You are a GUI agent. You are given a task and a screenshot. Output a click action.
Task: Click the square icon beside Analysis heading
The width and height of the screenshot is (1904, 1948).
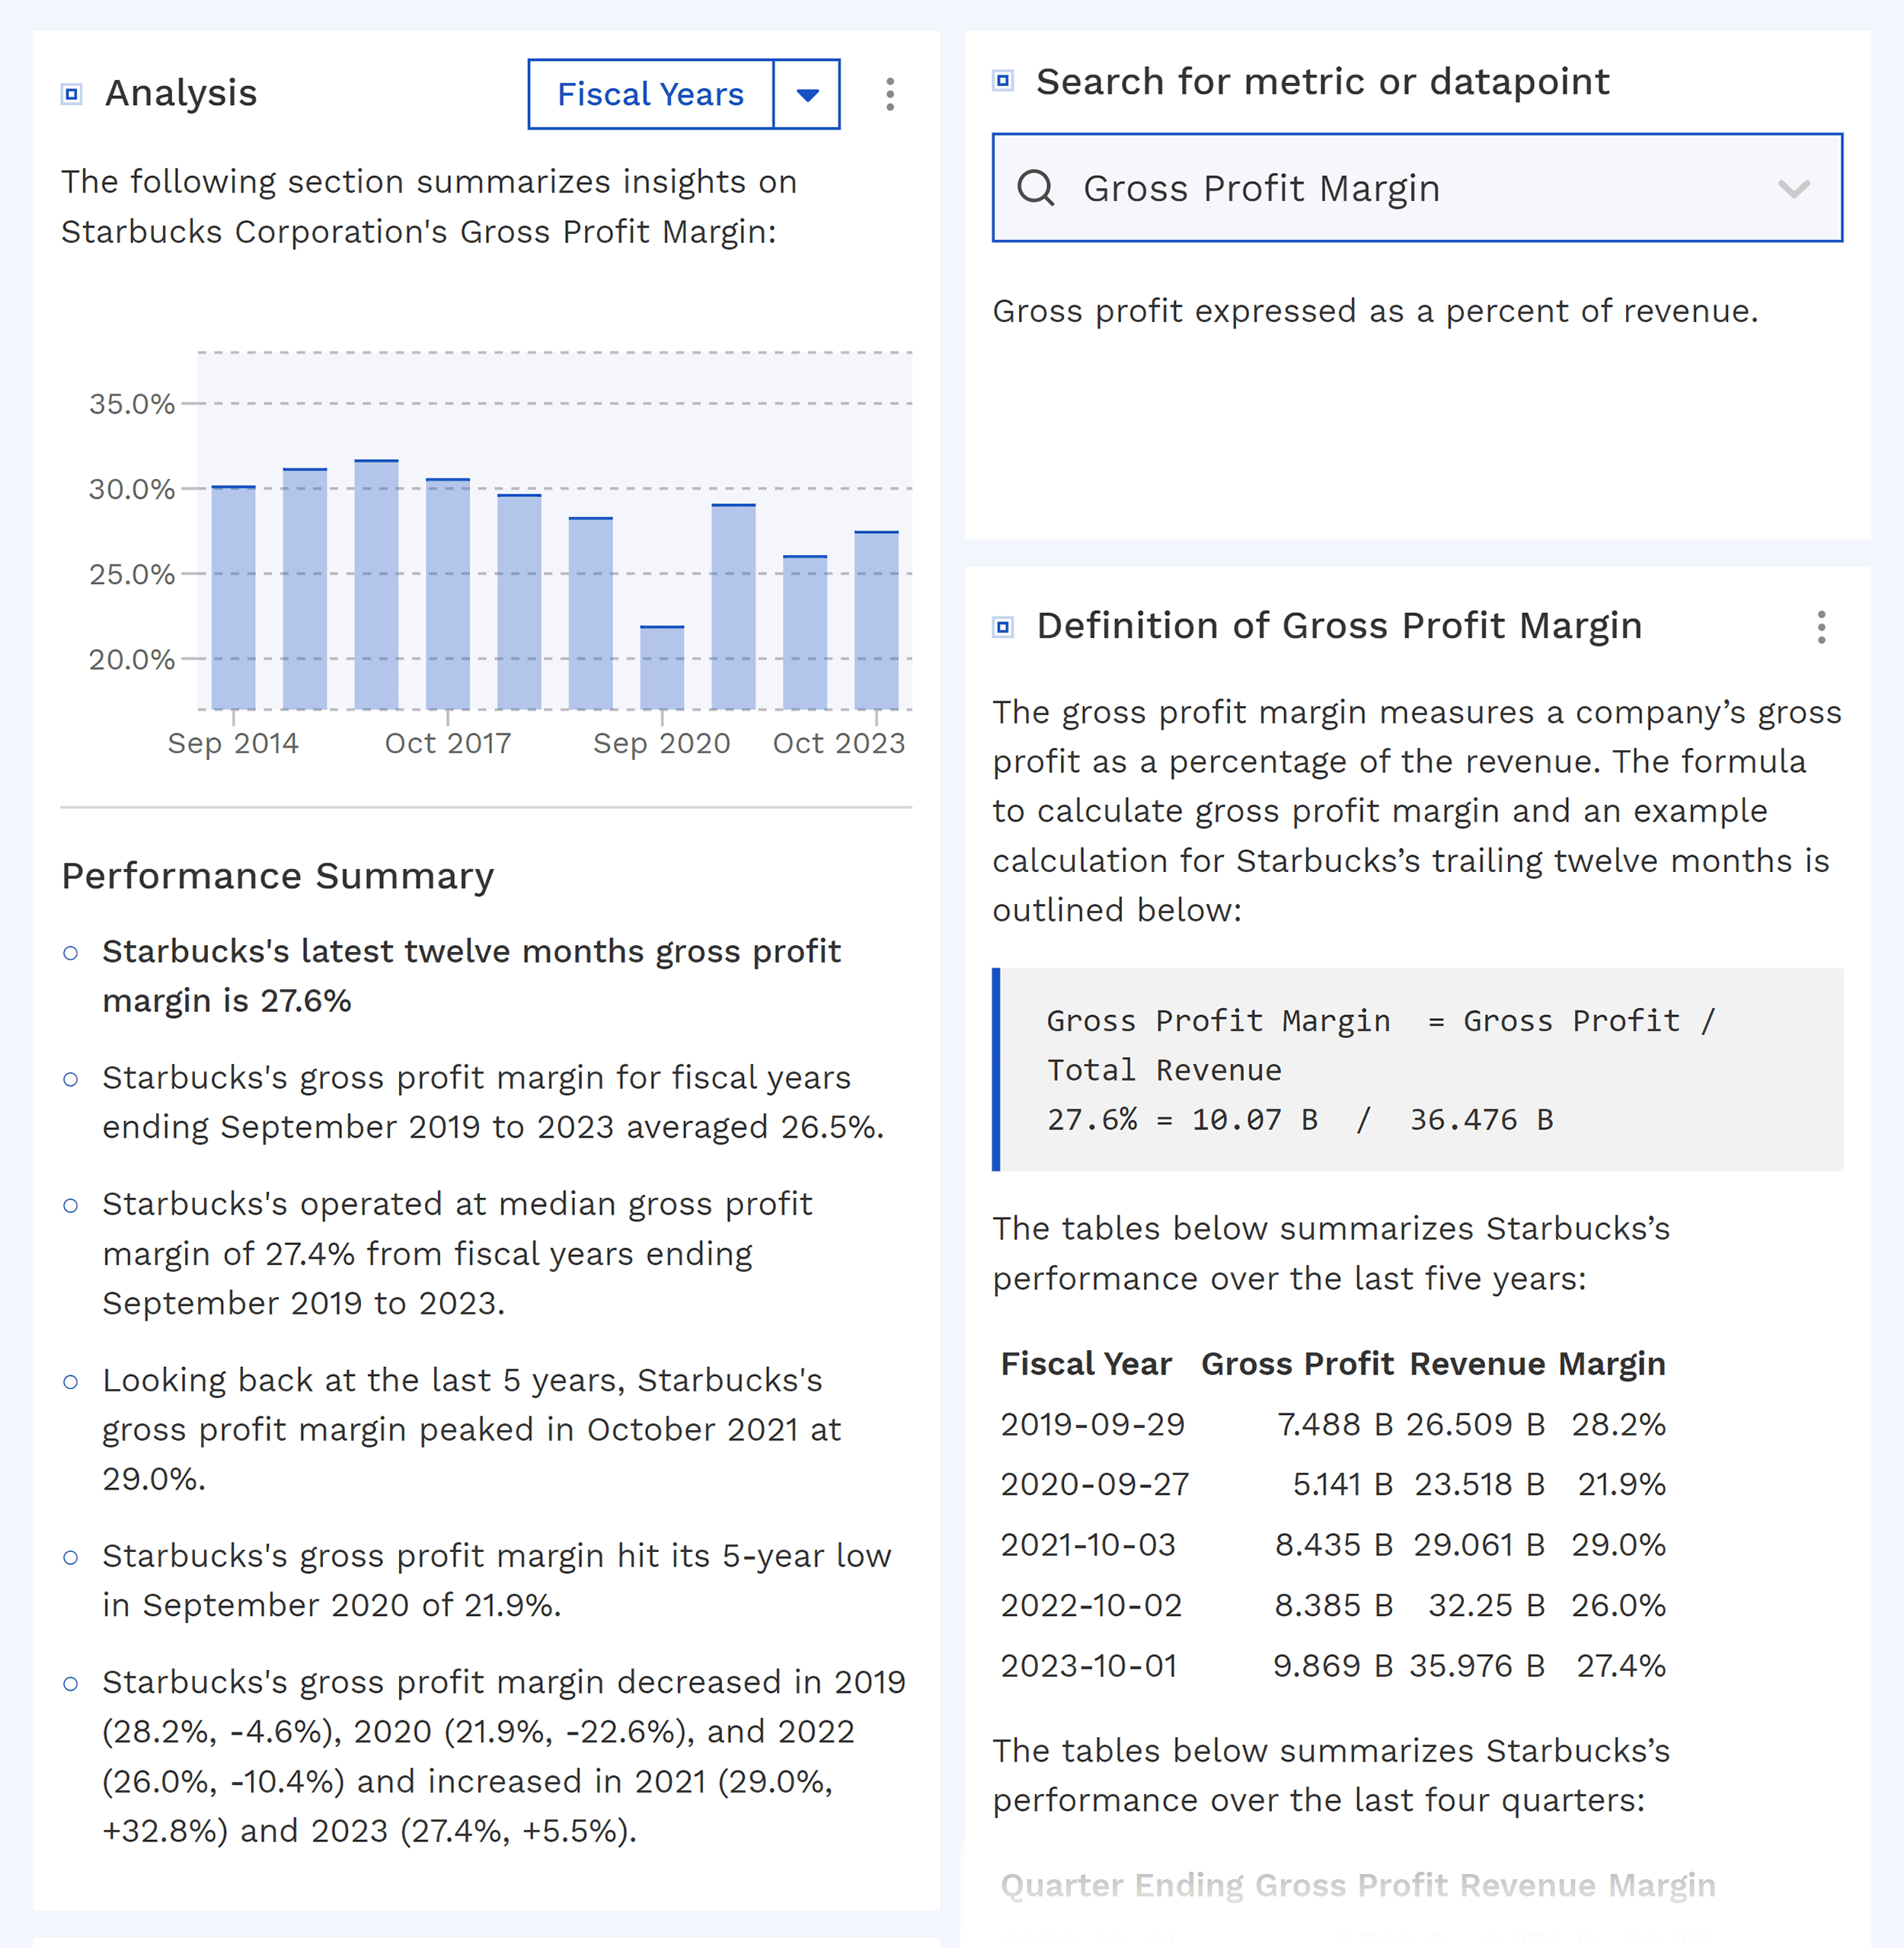(72, 94)
